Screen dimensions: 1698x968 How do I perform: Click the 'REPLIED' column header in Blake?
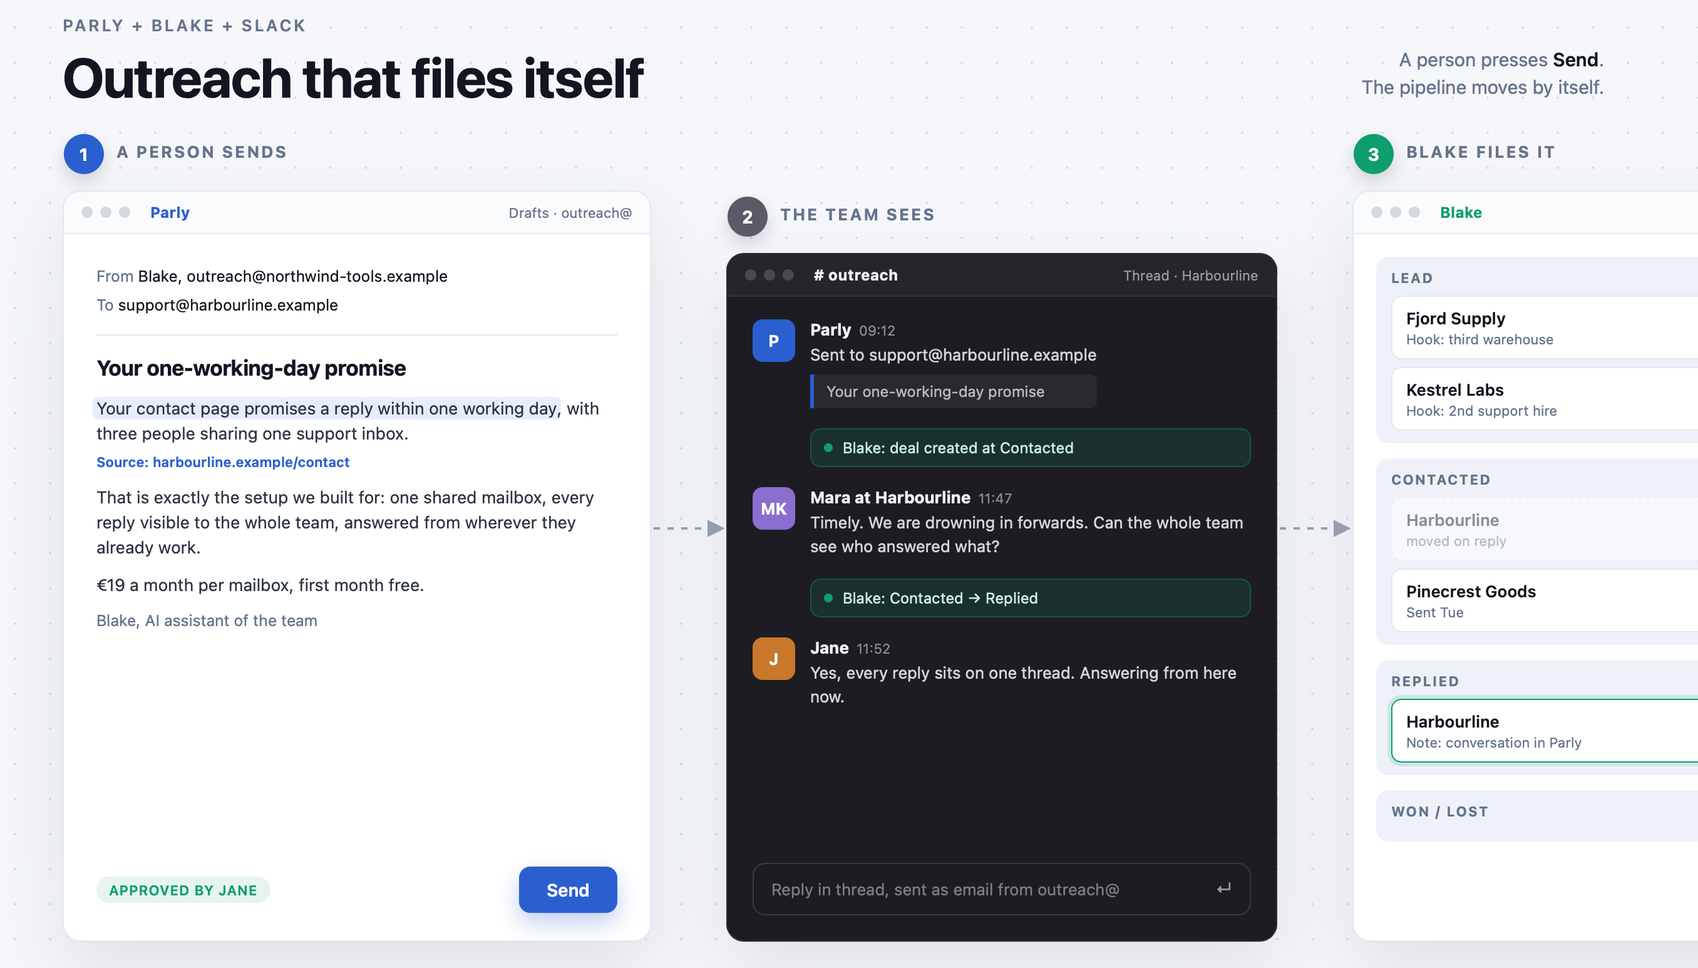(1425, 681)
